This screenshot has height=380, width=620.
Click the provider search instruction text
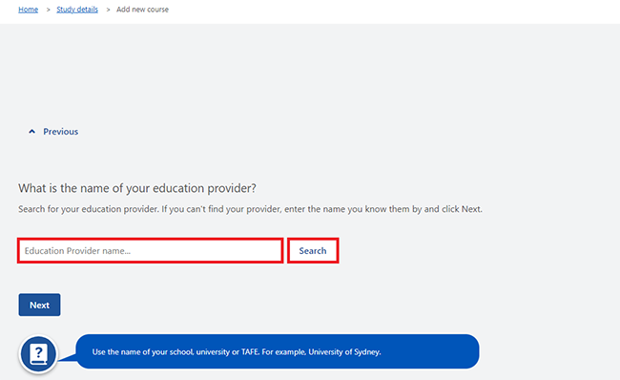click(250, 209)
